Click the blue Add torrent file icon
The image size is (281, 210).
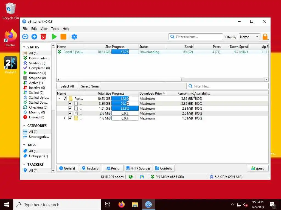click(34, 37)
